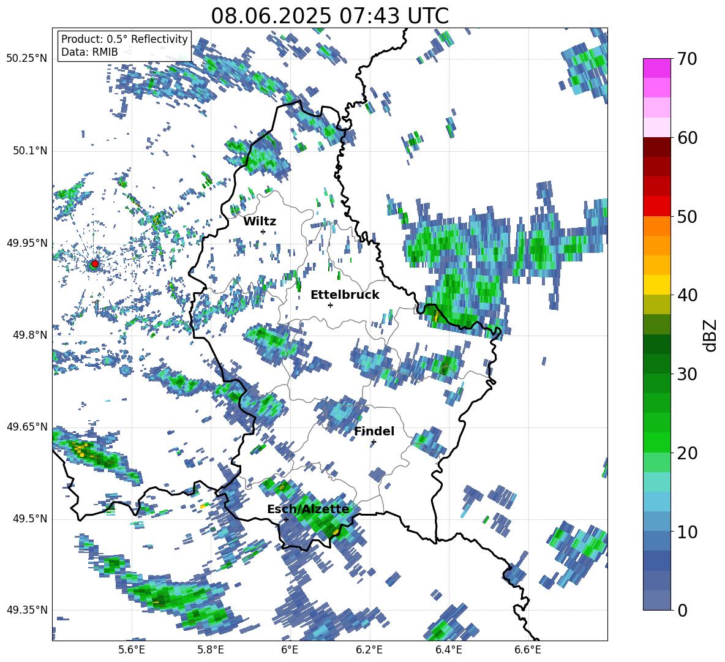Click the dark maroon swatch below 60
Viewport: 725px width, 662px height.
(656, 147)
